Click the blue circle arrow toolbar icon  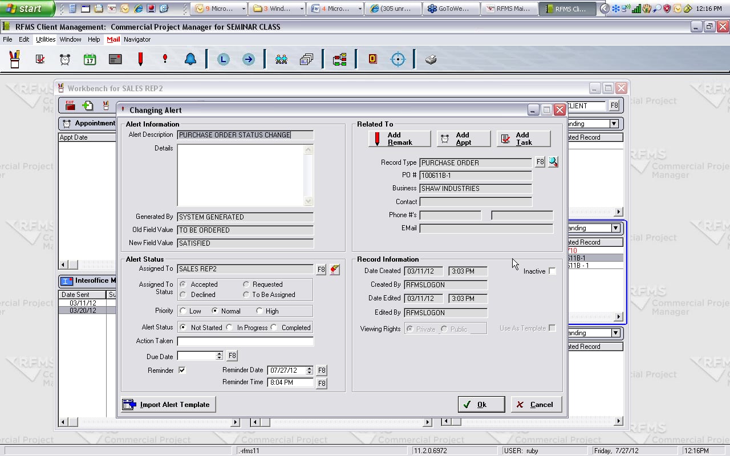tap(249, 59)
